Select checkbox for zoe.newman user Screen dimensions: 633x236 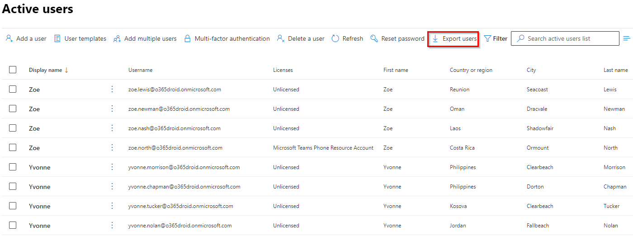coord(13,109)
